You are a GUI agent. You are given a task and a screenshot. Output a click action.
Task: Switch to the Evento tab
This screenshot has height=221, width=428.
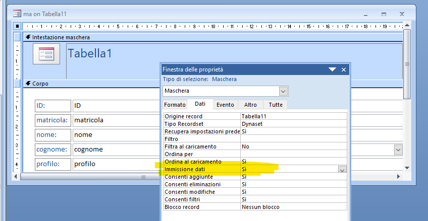coord(225,105)
